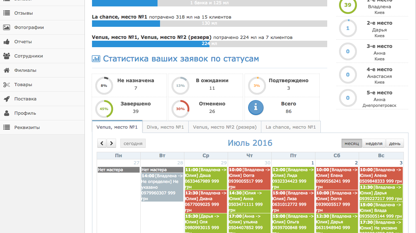Click the Ср column header
The image size is (416, 233).
[206, 155]
